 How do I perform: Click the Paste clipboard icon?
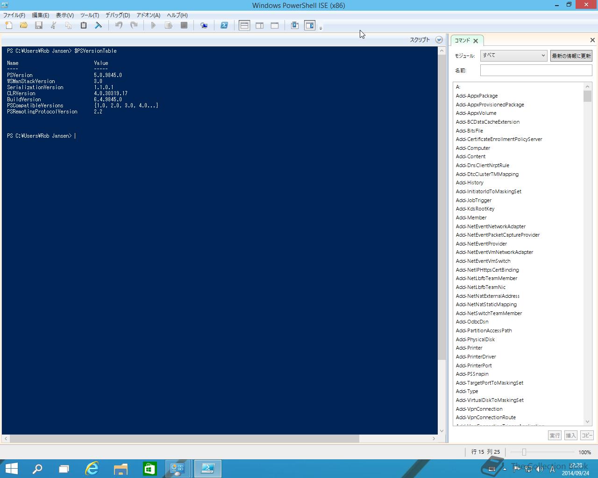(84, 25)
